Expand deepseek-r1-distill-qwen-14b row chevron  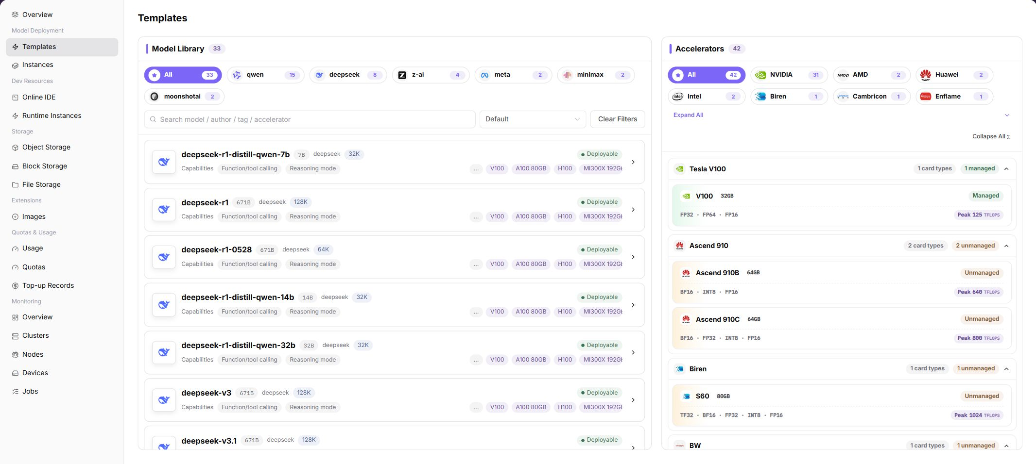click(633, 305)
